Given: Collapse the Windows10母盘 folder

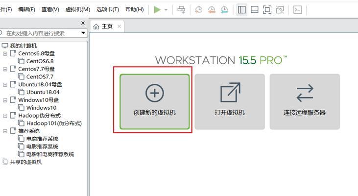Looking at the screenshot, I should pyautogui.click(x=5, y=100).
